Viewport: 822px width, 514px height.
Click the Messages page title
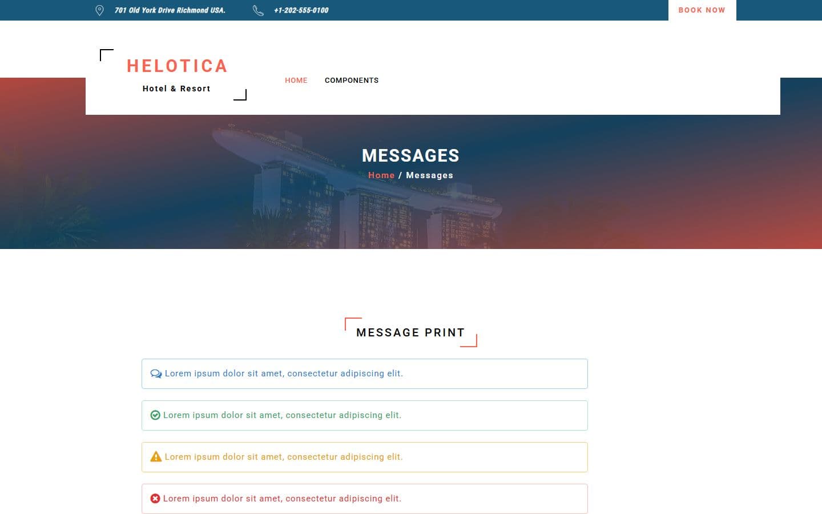(x=410, y=155)
